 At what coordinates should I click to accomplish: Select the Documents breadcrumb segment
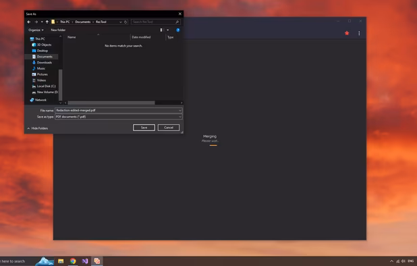coord(83,22)
